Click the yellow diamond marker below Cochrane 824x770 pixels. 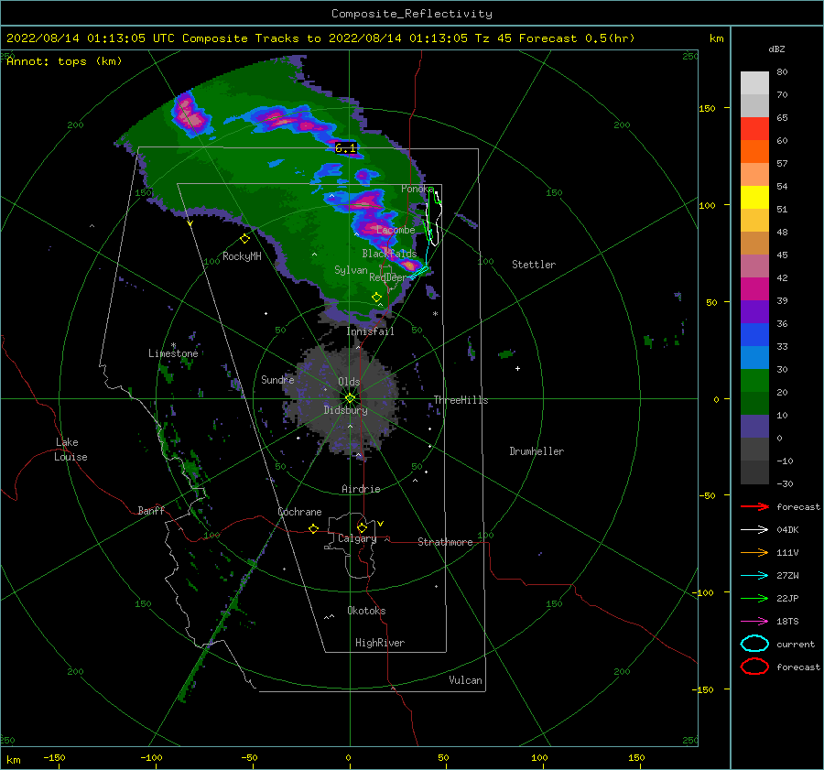[x=313, y=528]
